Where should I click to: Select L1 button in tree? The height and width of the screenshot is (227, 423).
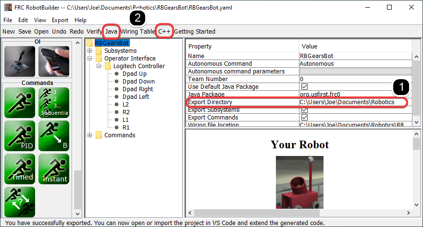click(x=125, y=120)
